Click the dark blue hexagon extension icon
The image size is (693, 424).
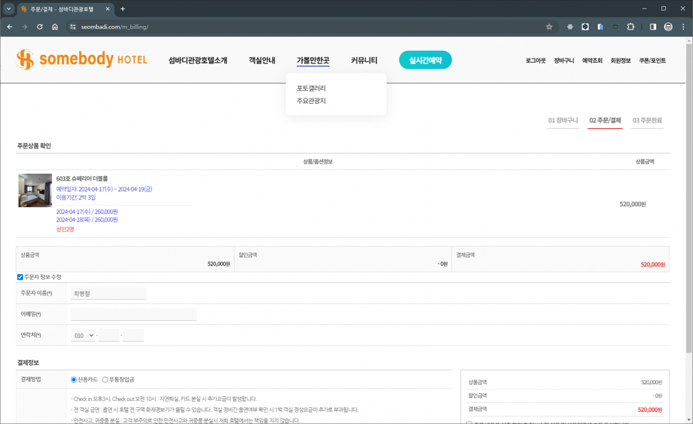tap(585, 27)
